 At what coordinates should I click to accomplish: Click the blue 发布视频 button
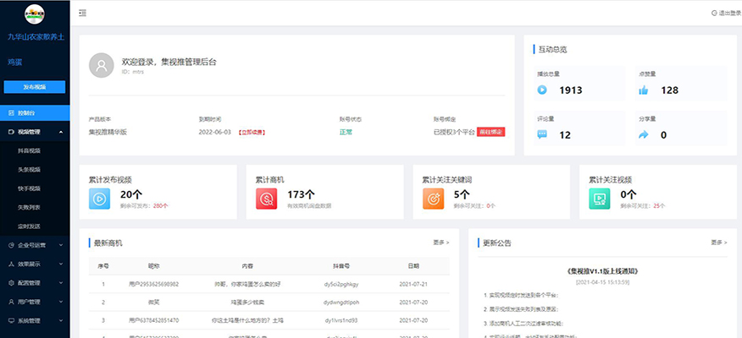click(x=35, y=87)
